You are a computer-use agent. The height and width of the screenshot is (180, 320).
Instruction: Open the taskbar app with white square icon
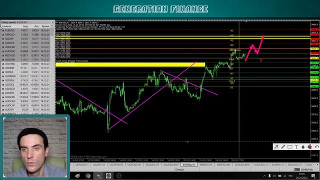[x=108, y=175]
